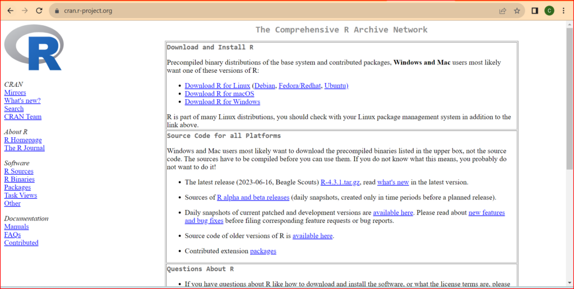Click The Comprehensive R Archive Network title
Image resolution: width=574 pixels, height=289 pixels.
click(x=341, y=30)
